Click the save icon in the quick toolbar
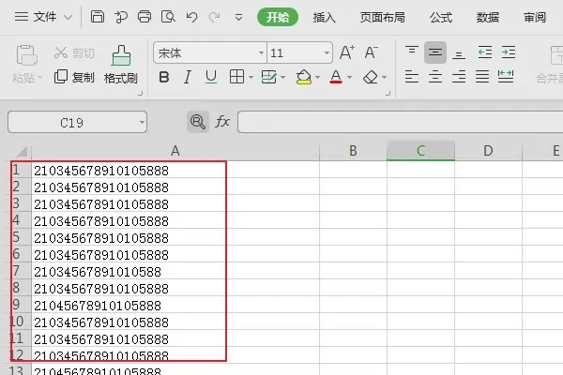 point(97,17)
